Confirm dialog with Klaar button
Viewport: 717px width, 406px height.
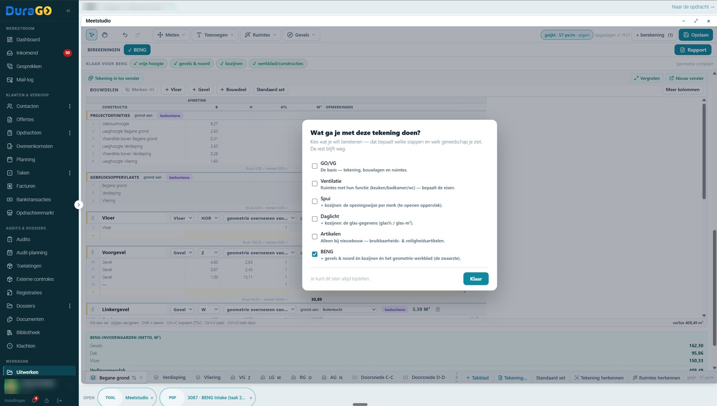(476, 279)
